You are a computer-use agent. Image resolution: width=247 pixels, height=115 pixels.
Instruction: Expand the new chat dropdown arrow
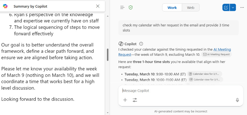(233, 7)
